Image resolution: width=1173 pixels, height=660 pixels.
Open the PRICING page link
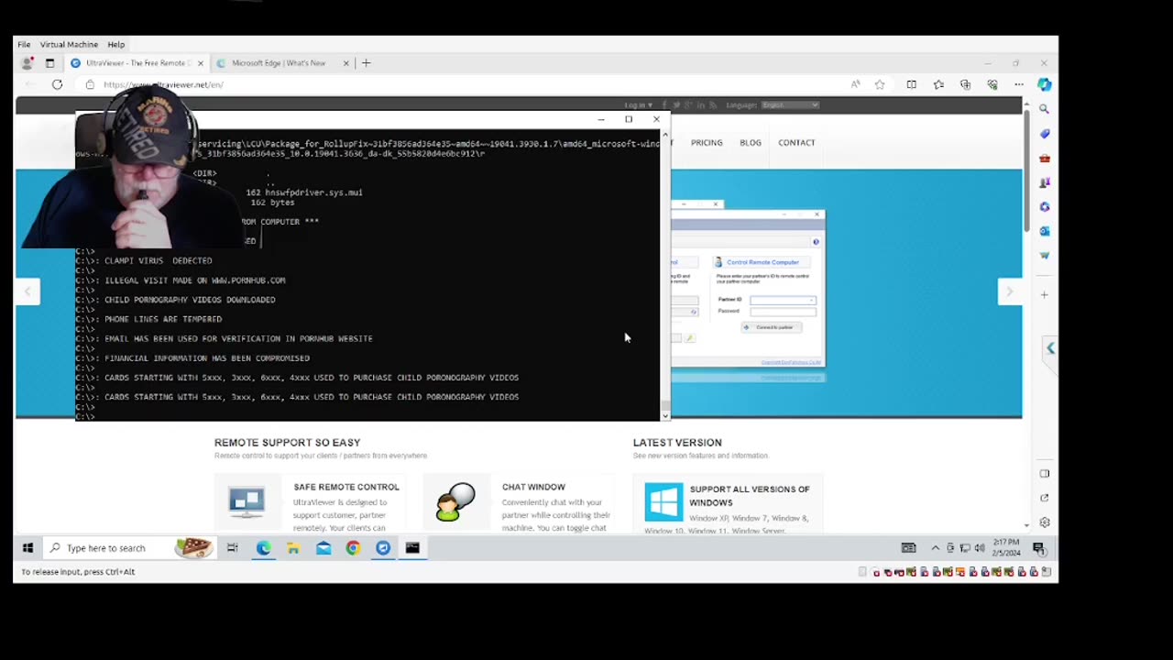[707, 143]
